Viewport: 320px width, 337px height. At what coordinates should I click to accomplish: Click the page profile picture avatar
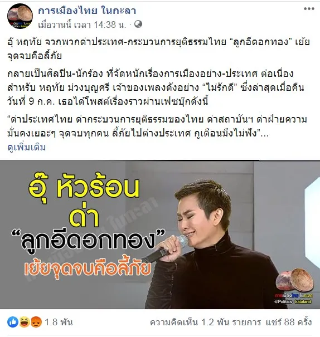[x=20, y=16]
